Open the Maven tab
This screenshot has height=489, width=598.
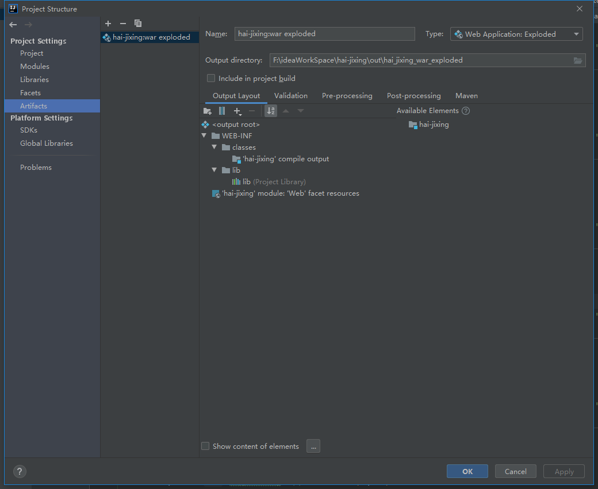click(466, 96)
